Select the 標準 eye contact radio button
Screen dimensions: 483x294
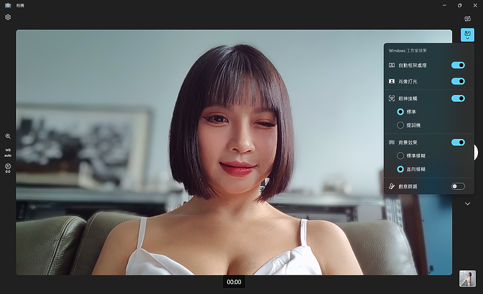click(x=400, y=112)
